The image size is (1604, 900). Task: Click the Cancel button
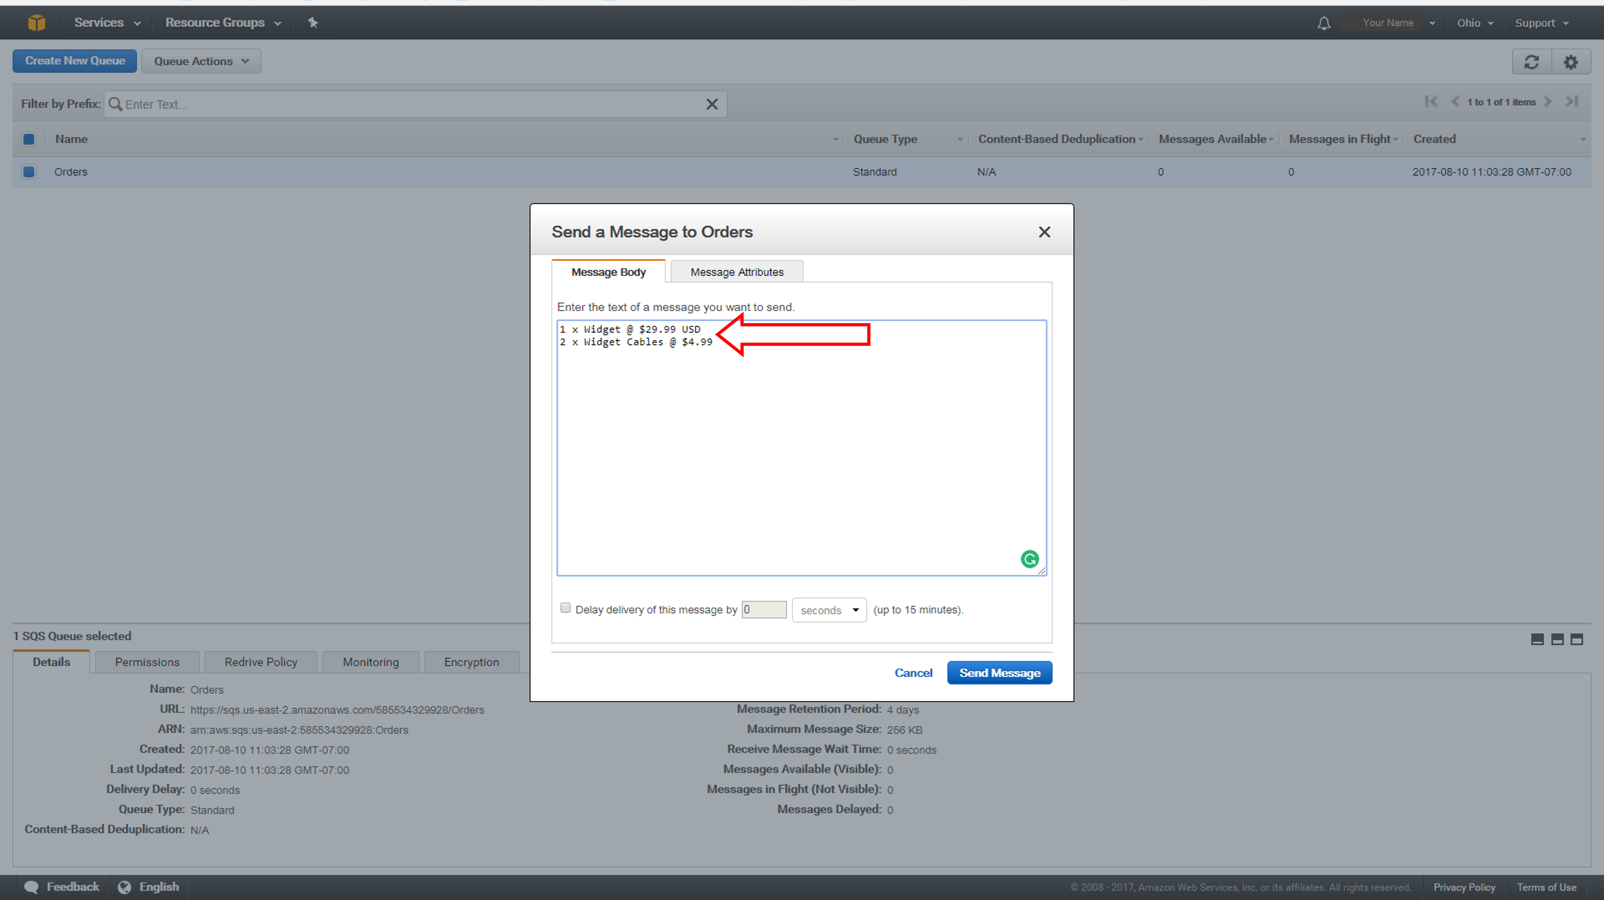coord(912,673)
